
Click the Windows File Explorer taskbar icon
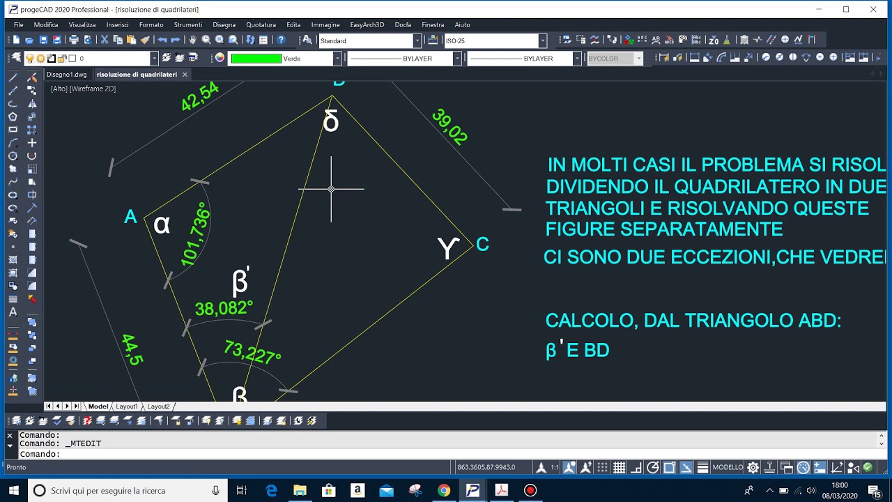point(300,490)
